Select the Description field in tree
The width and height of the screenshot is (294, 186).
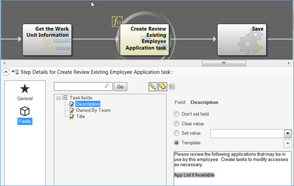[x=88, y=104]
